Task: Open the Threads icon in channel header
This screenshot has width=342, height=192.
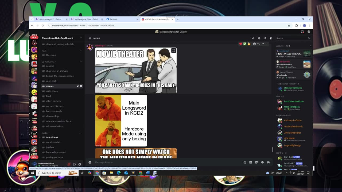Action: [x=253, y=38]
